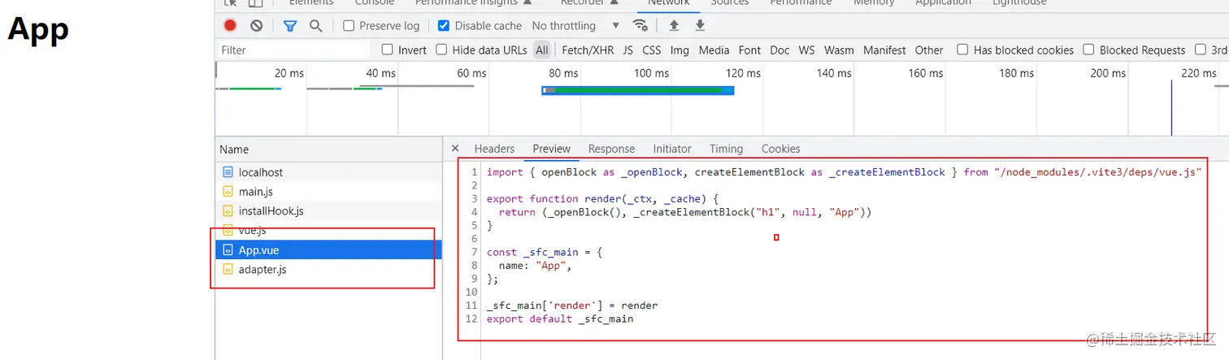Open the Timing tab

tap(726, 149)
